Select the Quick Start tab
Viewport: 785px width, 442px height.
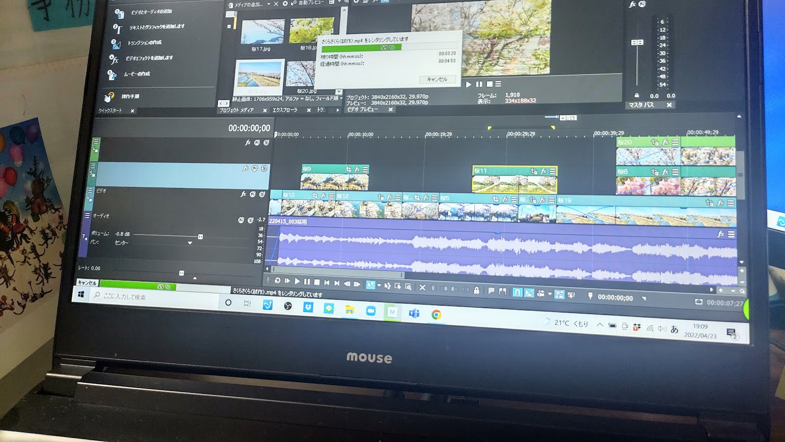[x=110, y=111]
